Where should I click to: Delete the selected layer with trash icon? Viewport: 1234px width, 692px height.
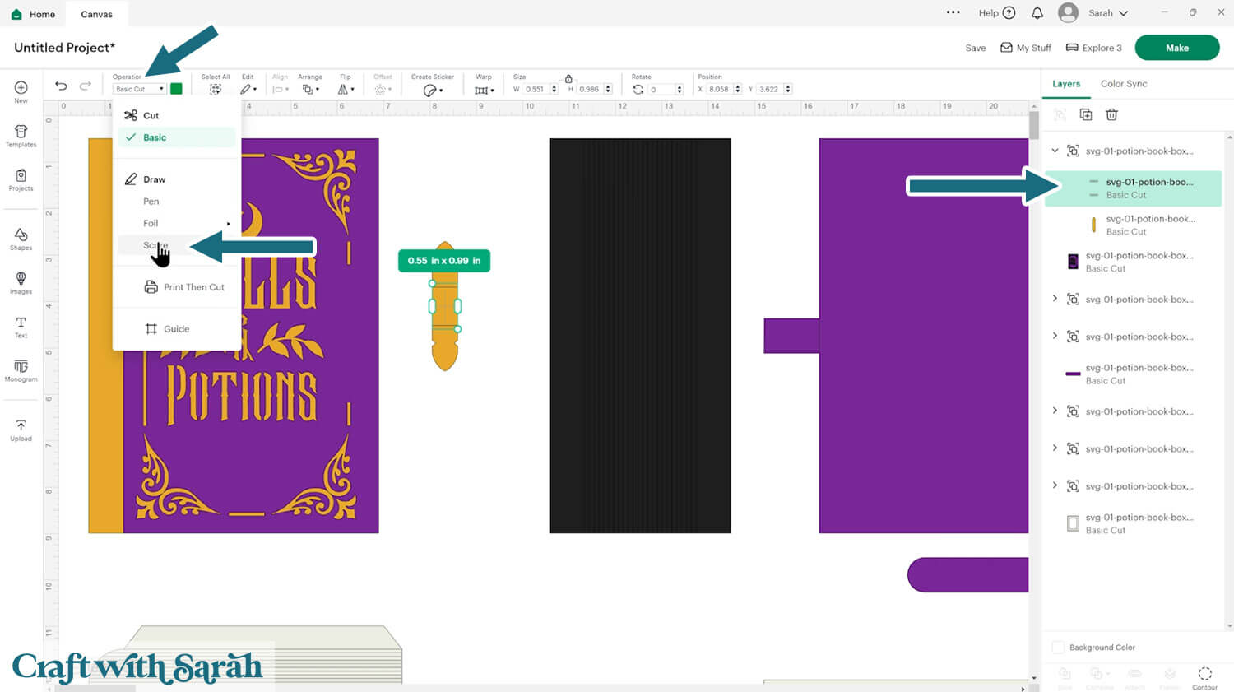(1111, 115)
